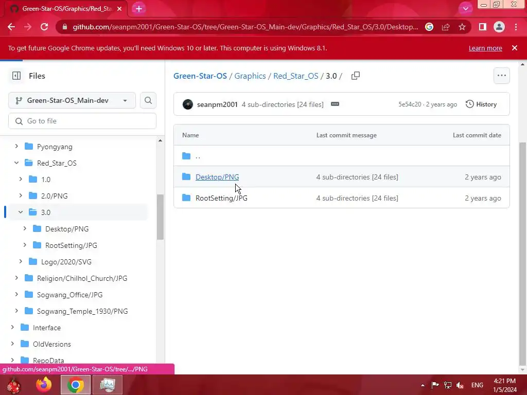The image size is (527, 395).
Task: Click the latest commit message '4 sub-directories [24 files]'
Action: click(x=283, y=104)
